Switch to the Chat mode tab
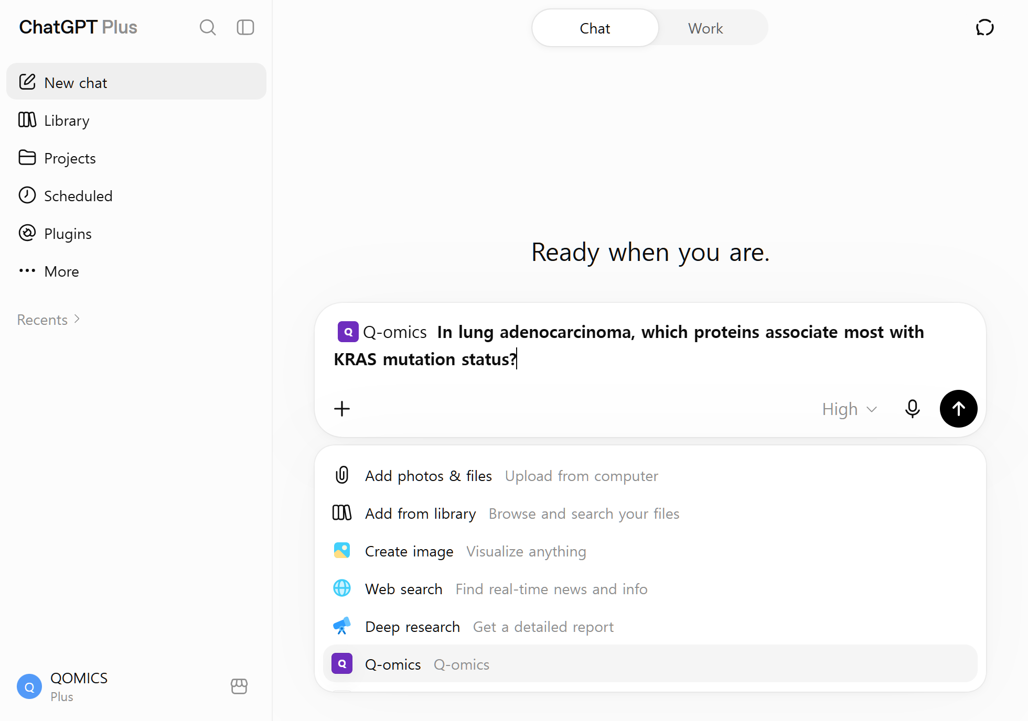This screenshot has height=721, width=1028. tap(595, 28)
